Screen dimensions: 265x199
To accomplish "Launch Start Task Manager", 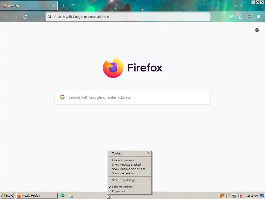I will click(x=130, y=180).
